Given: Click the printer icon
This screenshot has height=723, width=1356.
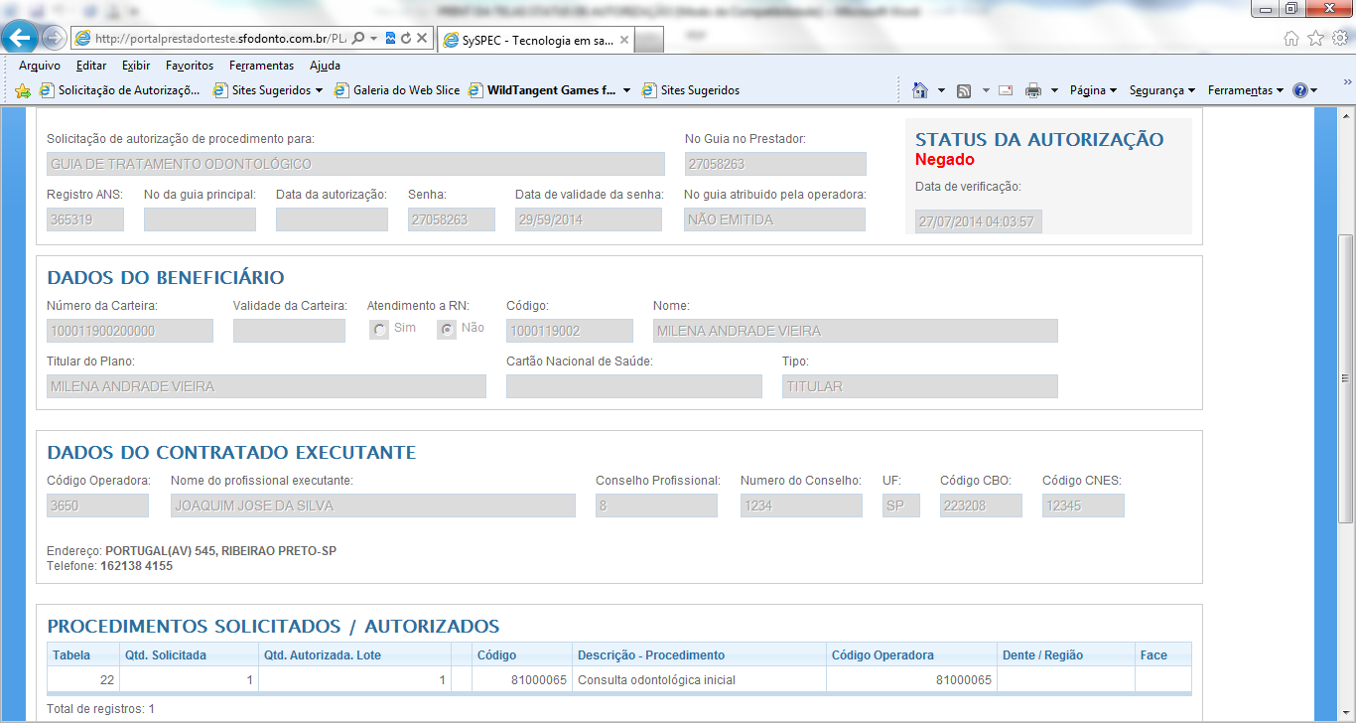Looking at the screenshot, I should pyautogui.click(x=1033, y=90).
